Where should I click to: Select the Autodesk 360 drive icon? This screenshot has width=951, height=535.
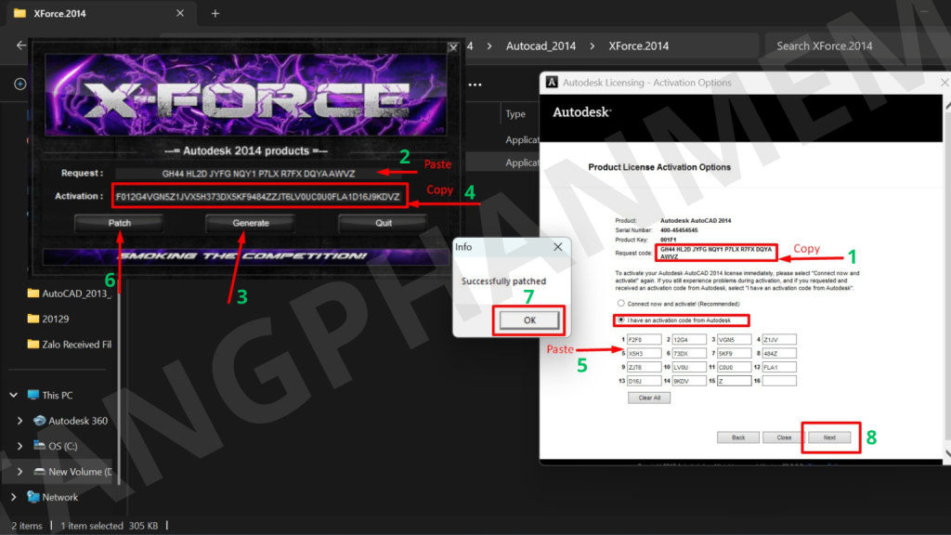pos(39,421)
